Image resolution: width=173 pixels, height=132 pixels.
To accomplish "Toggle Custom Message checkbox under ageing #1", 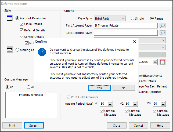I will [102, 111].
